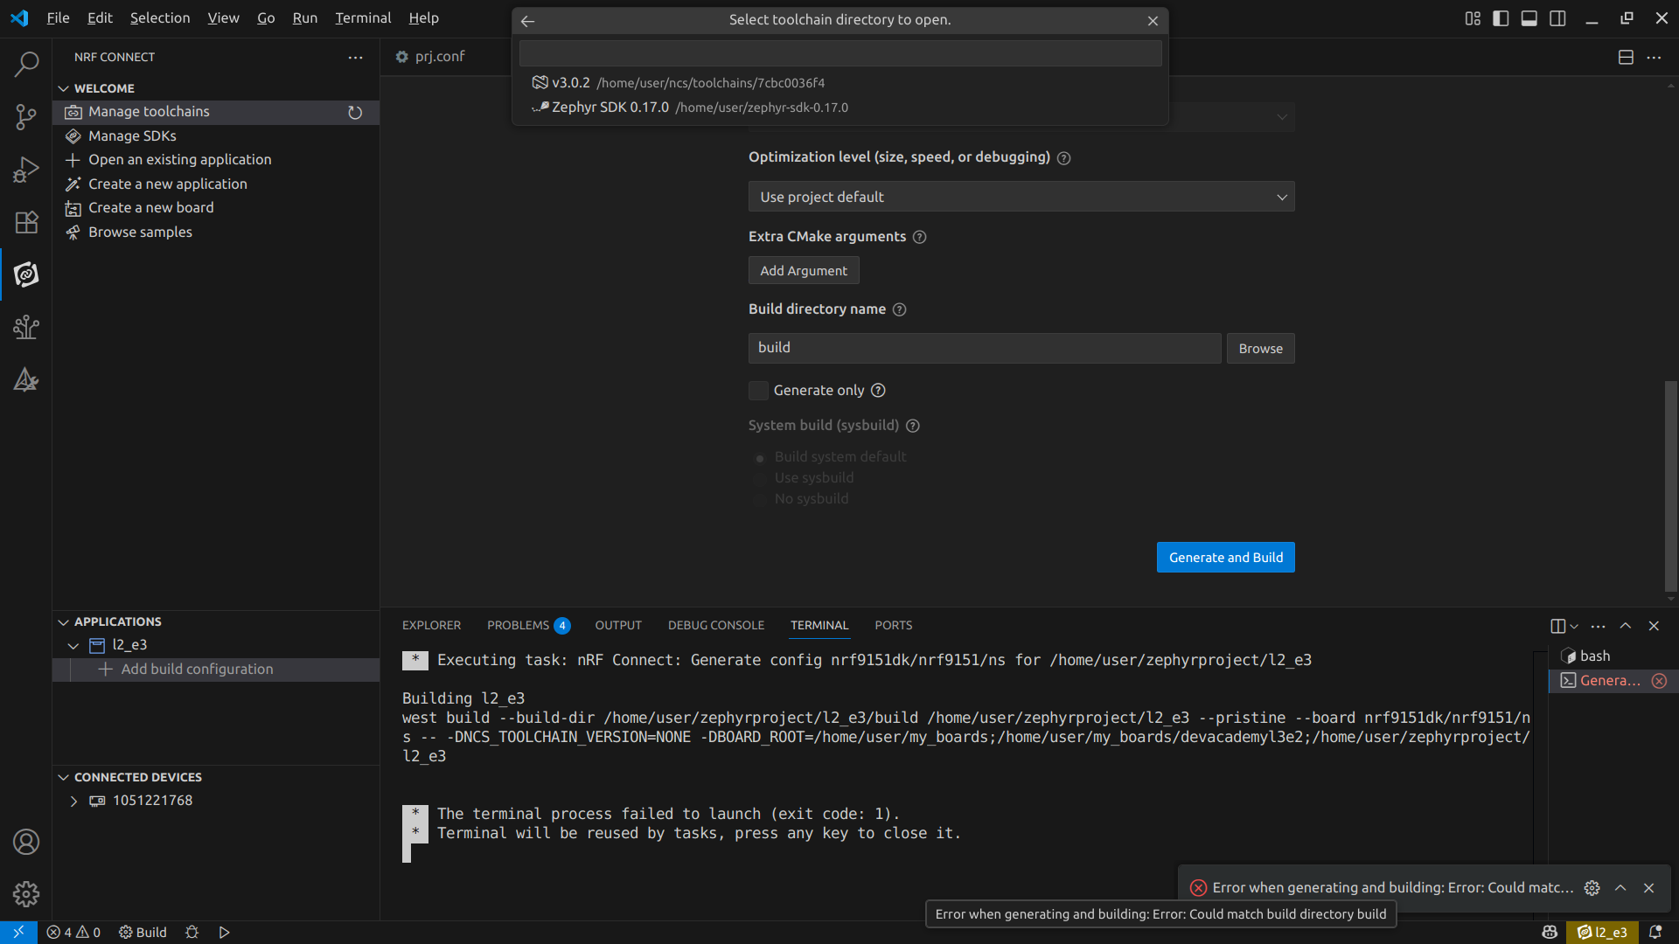Click Browse for build directory
The height and width of the screenshot is (944, 1679).
1260,349
